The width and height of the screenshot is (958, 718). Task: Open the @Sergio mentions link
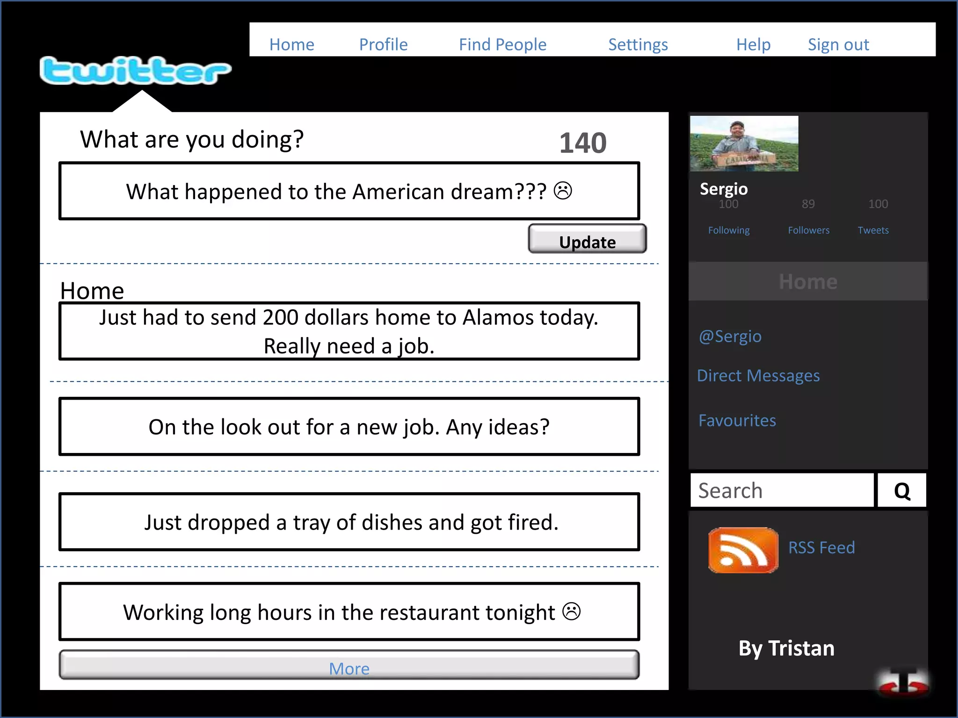coord(730,337)
